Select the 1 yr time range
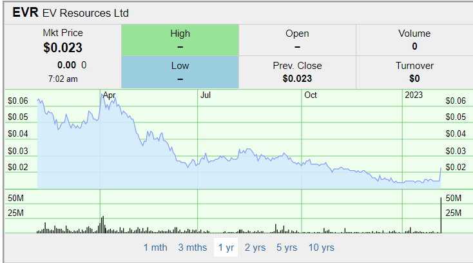 tap(226, 248)
